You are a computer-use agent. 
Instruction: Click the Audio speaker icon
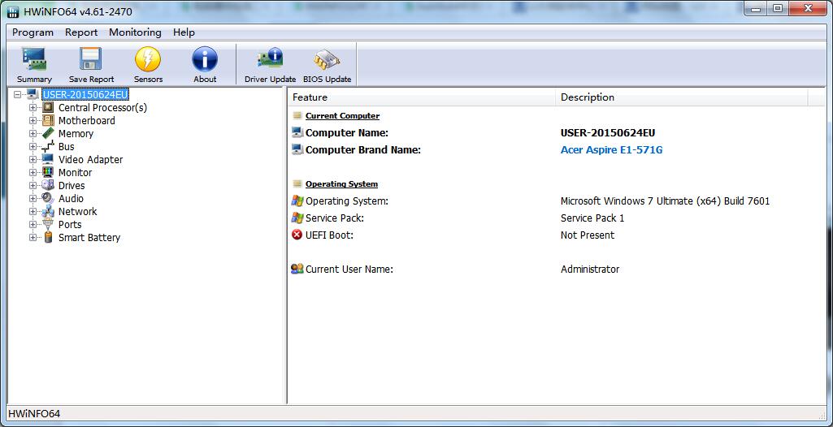[x=48, y=198]
